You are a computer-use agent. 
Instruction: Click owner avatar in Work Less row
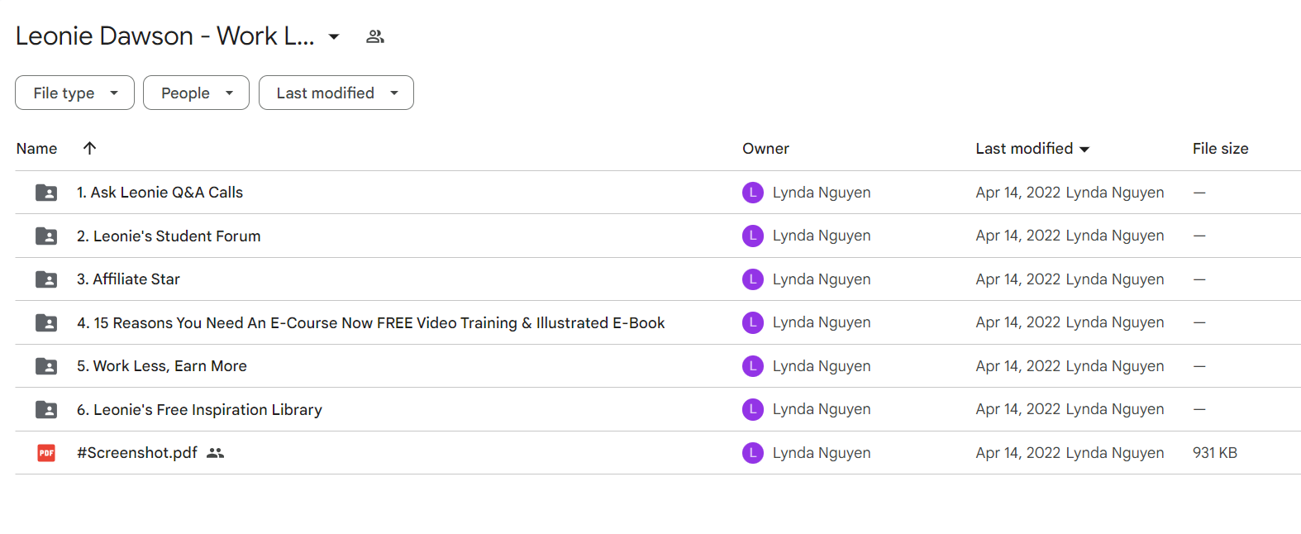[x=753, y=366]
